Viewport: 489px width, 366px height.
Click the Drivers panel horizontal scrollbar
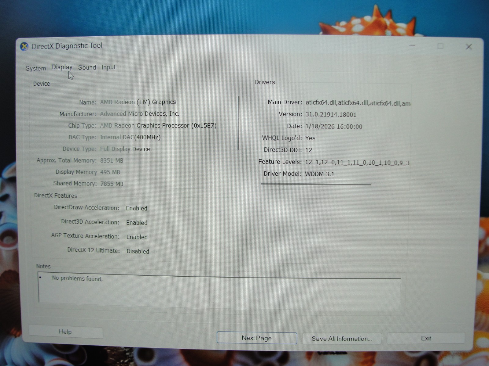pyautogui.click(x=316, y=184)
